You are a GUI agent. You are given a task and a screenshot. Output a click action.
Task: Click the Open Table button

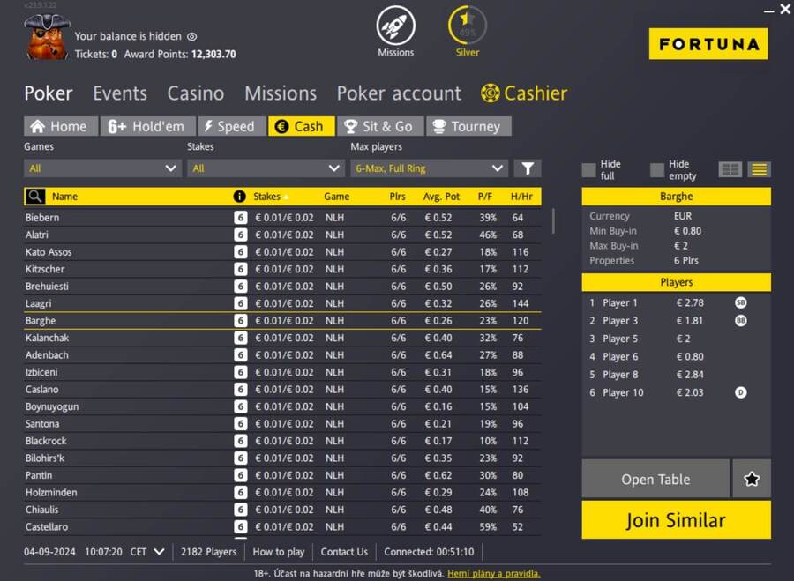(x=655, y=479)
